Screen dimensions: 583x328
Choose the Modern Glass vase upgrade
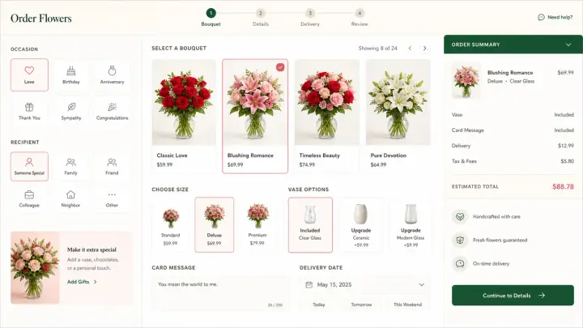click(411, 225)
